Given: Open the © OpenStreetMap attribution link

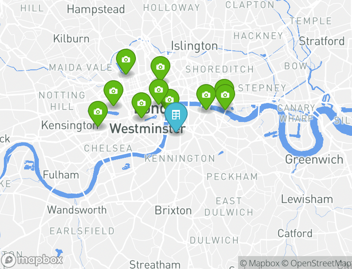Looking at the screenshot, I should click(316, 263).
